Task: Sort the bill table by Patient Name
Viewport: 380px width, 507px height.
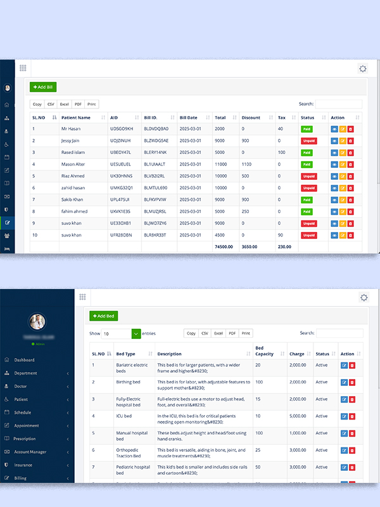Action: pyautogui.click(x=84, y=117)
